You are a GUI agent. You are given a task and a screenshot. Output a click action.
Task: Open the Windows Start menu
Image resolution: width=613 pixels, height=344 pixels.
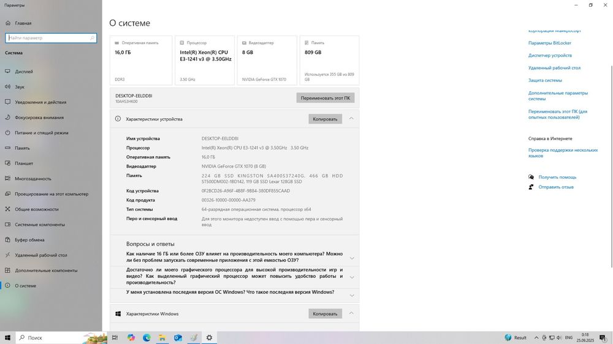7,338
